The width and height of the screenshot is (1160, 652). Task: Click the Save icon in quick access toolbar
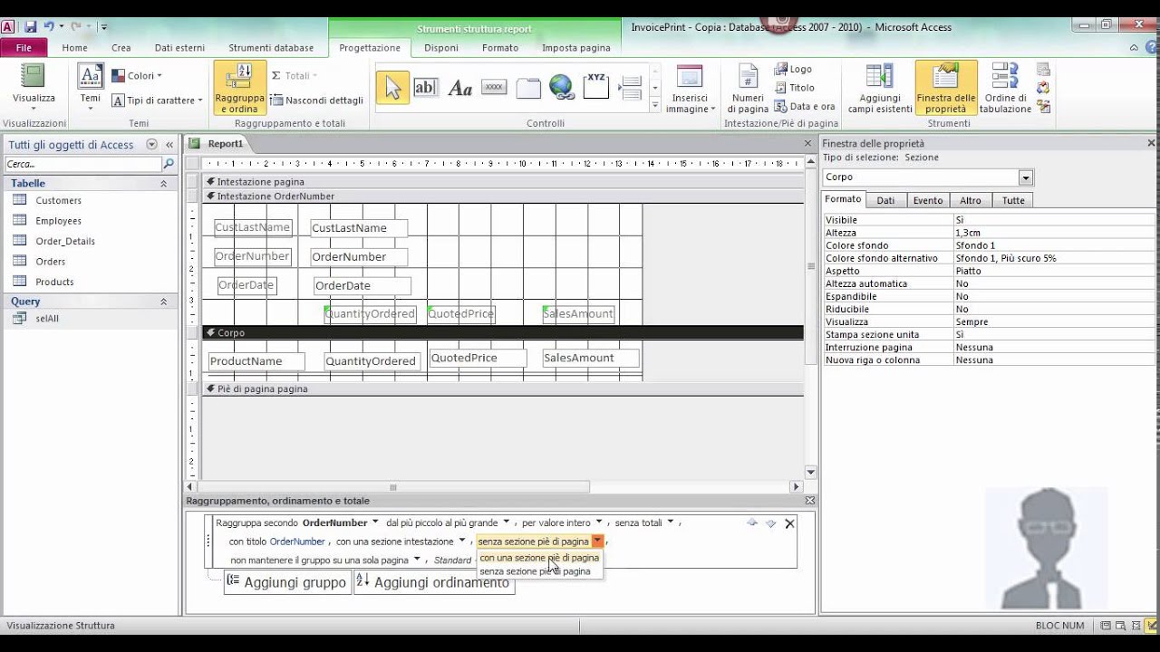[31, 27]
